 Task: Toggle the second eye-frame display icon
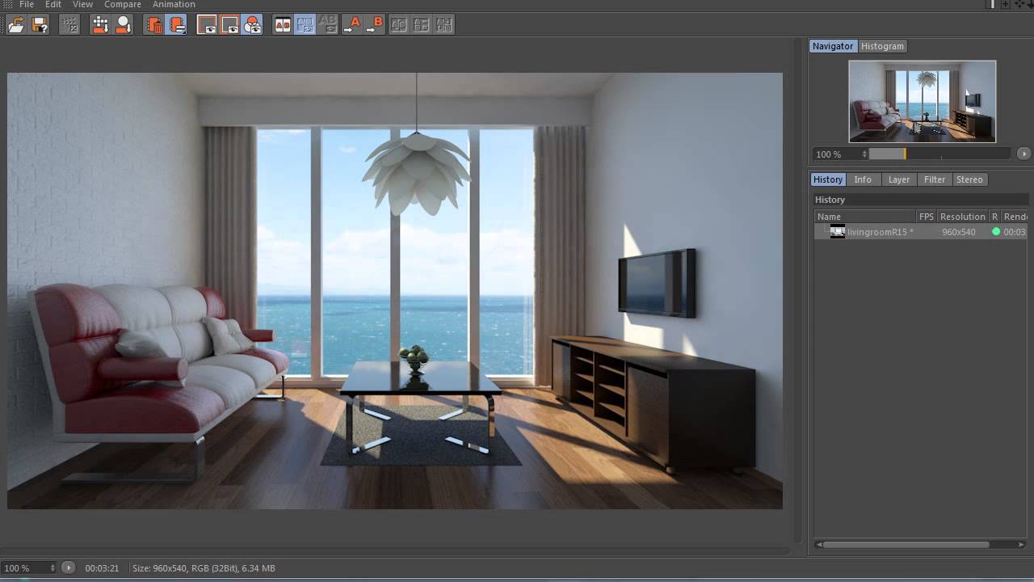click(229, 25)
